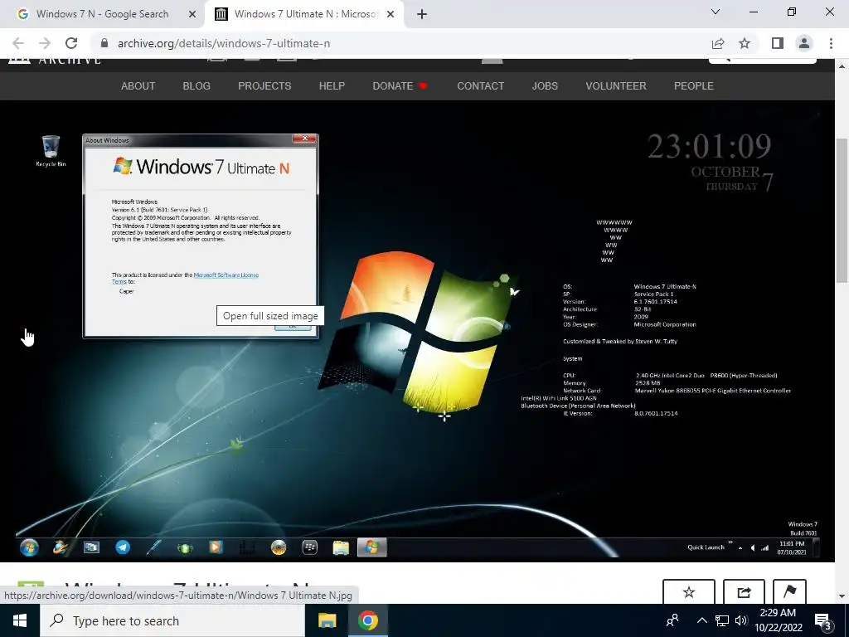849x637 pixels.
Task: Click the Type here to search box
Action: (x=172, y=620)
